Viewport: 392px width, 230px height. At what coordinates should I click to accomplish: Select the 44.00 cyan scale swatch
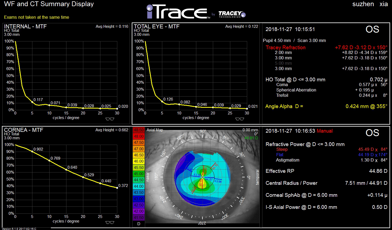pos(139,186)
